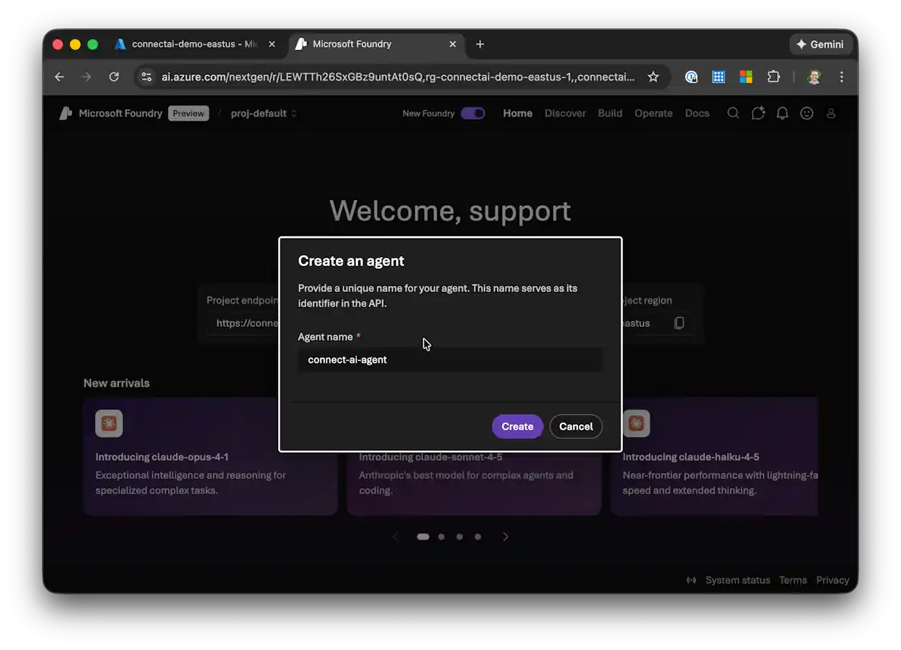Toggle the New Foundry switch off
This screenshot has width=901, height=650.
point(473,113)
